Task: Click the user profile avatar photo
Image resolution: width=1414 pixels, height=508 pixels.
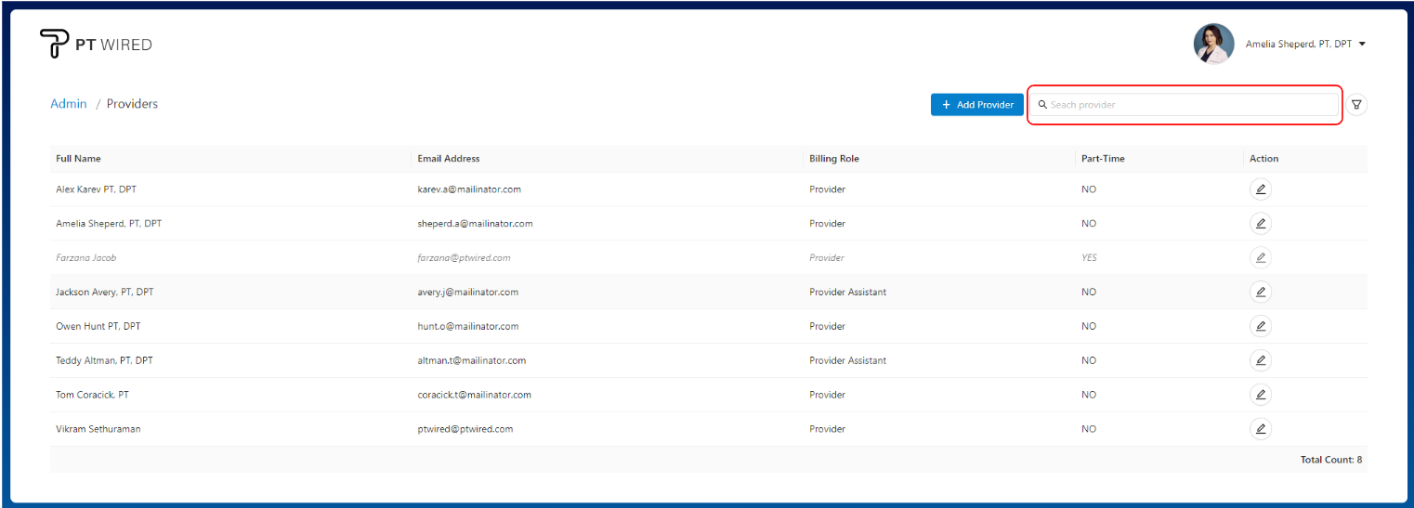Action: tap(1213, 44)
